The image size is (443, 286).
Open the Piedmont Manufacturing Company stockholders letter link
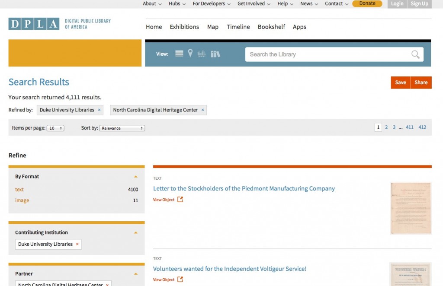tap(244, 188)
